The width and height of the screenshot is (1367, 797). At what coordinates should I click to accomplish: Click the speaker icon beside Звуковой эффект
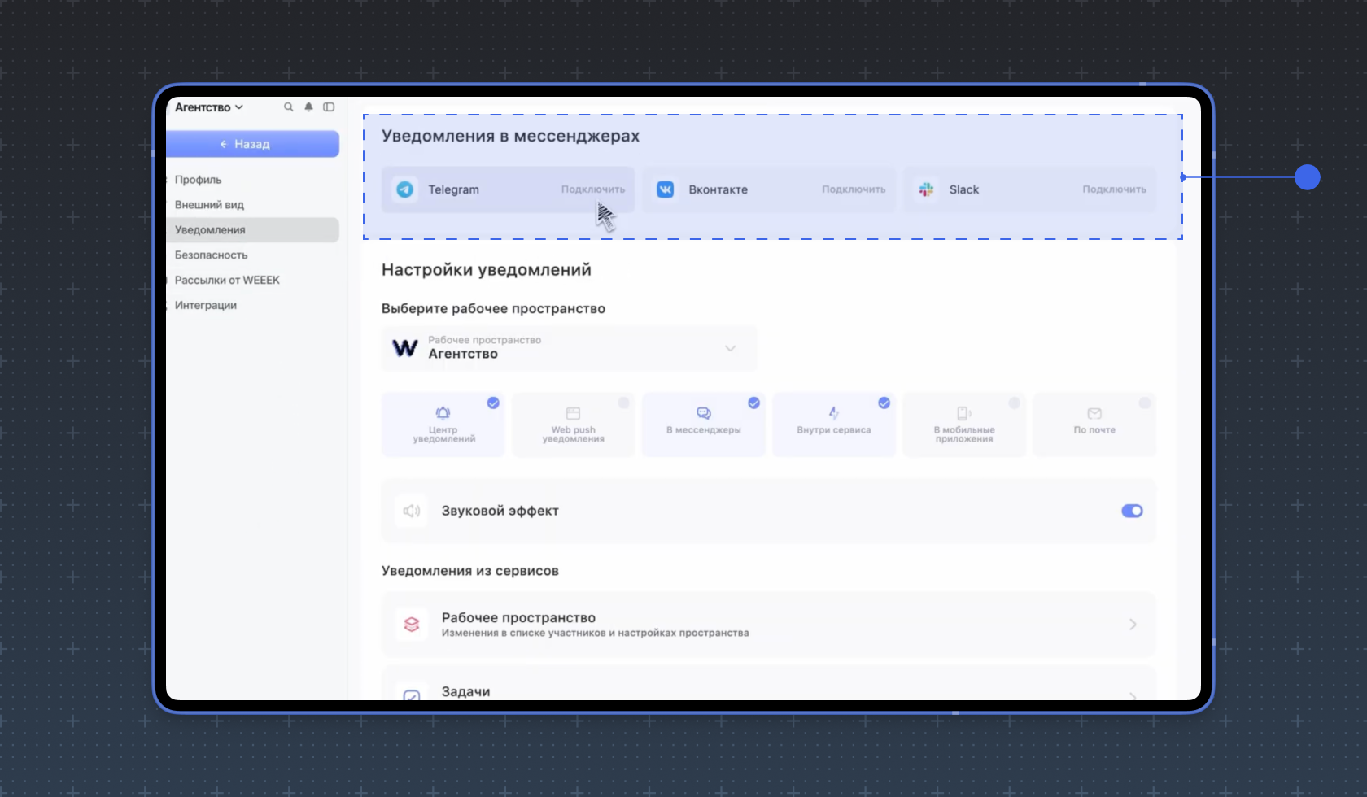412,511
